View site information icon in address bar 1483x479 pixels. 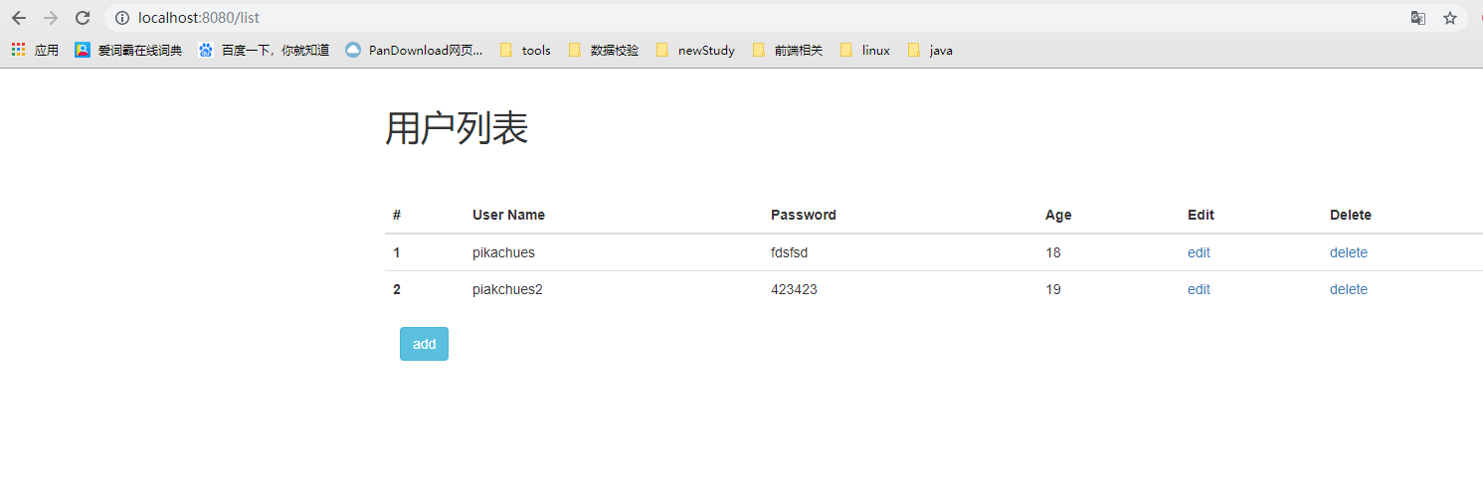122,18
